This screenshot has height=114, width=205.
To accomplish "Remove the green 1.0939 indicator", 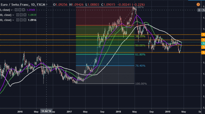I will (25, 15).
